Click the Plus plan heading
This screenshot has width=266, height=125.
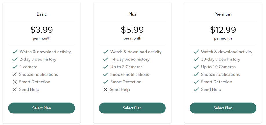(x=132, y=14)
